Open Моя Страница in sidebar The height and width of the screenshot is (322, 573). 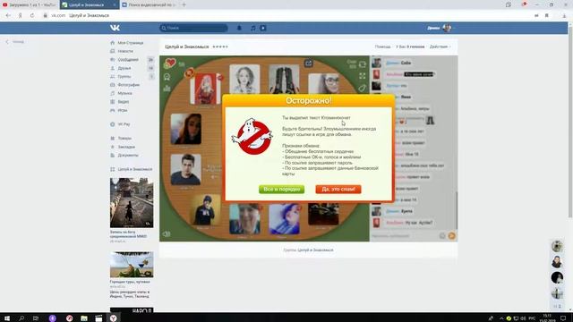point(131,43)
